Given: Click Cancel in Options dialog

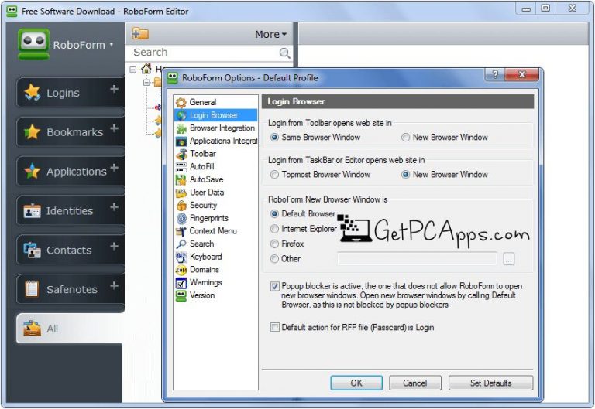Looking at the screenshot, I should pyautogui.click(x=414, y=383).
